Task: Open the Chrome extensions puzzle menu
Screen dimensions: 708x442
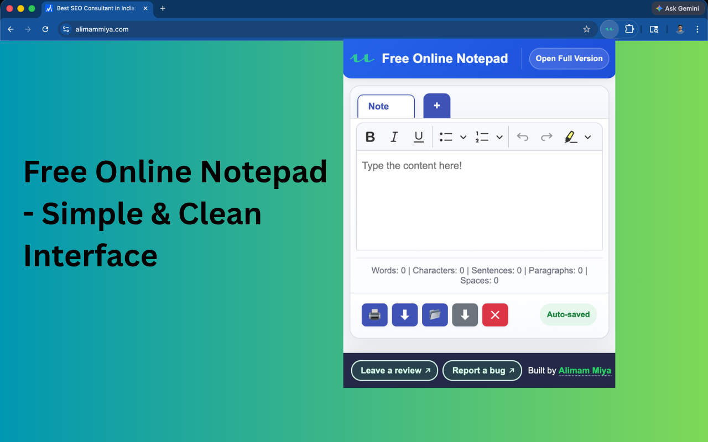Action: tap(629, 29)
